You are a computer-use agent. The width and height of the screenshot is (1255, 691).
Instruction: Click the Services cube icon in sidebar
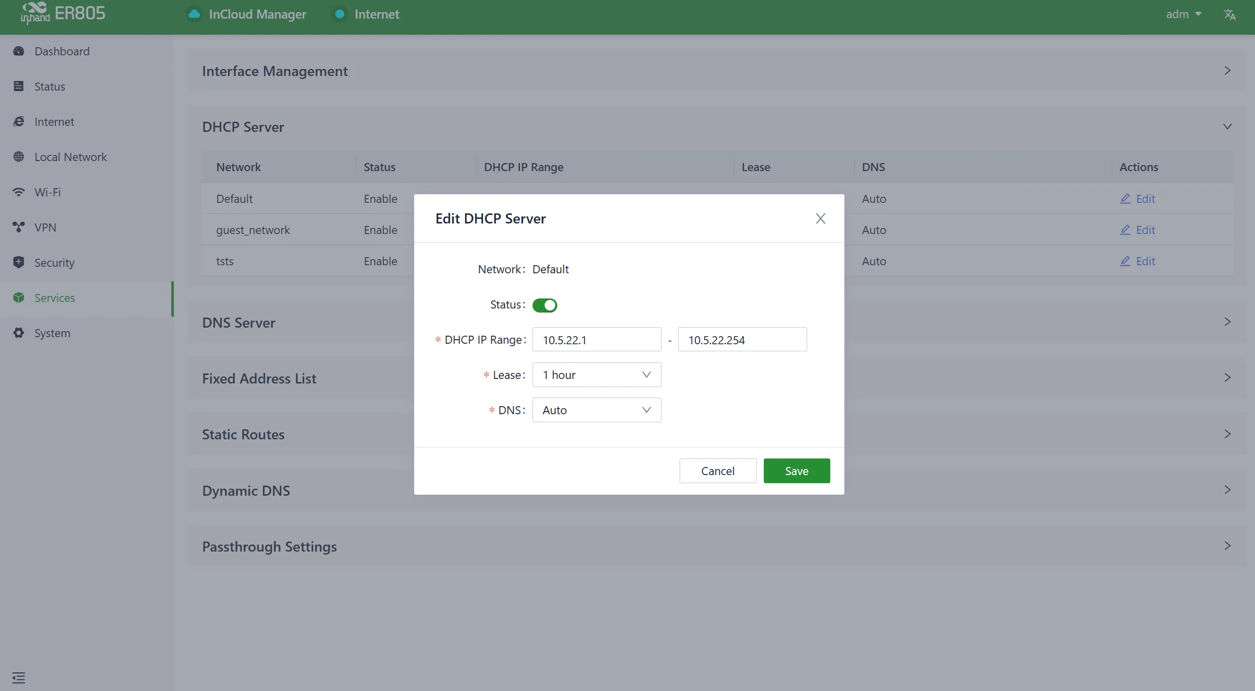point(19,298)
